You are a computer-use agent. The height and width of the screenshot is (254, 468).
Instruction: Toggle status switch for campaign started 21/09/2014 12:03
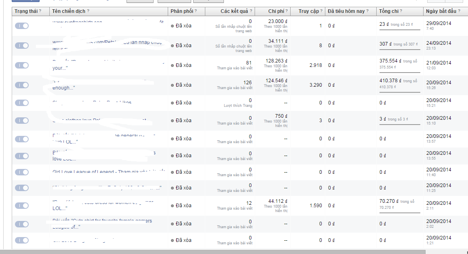coord(22,65)
